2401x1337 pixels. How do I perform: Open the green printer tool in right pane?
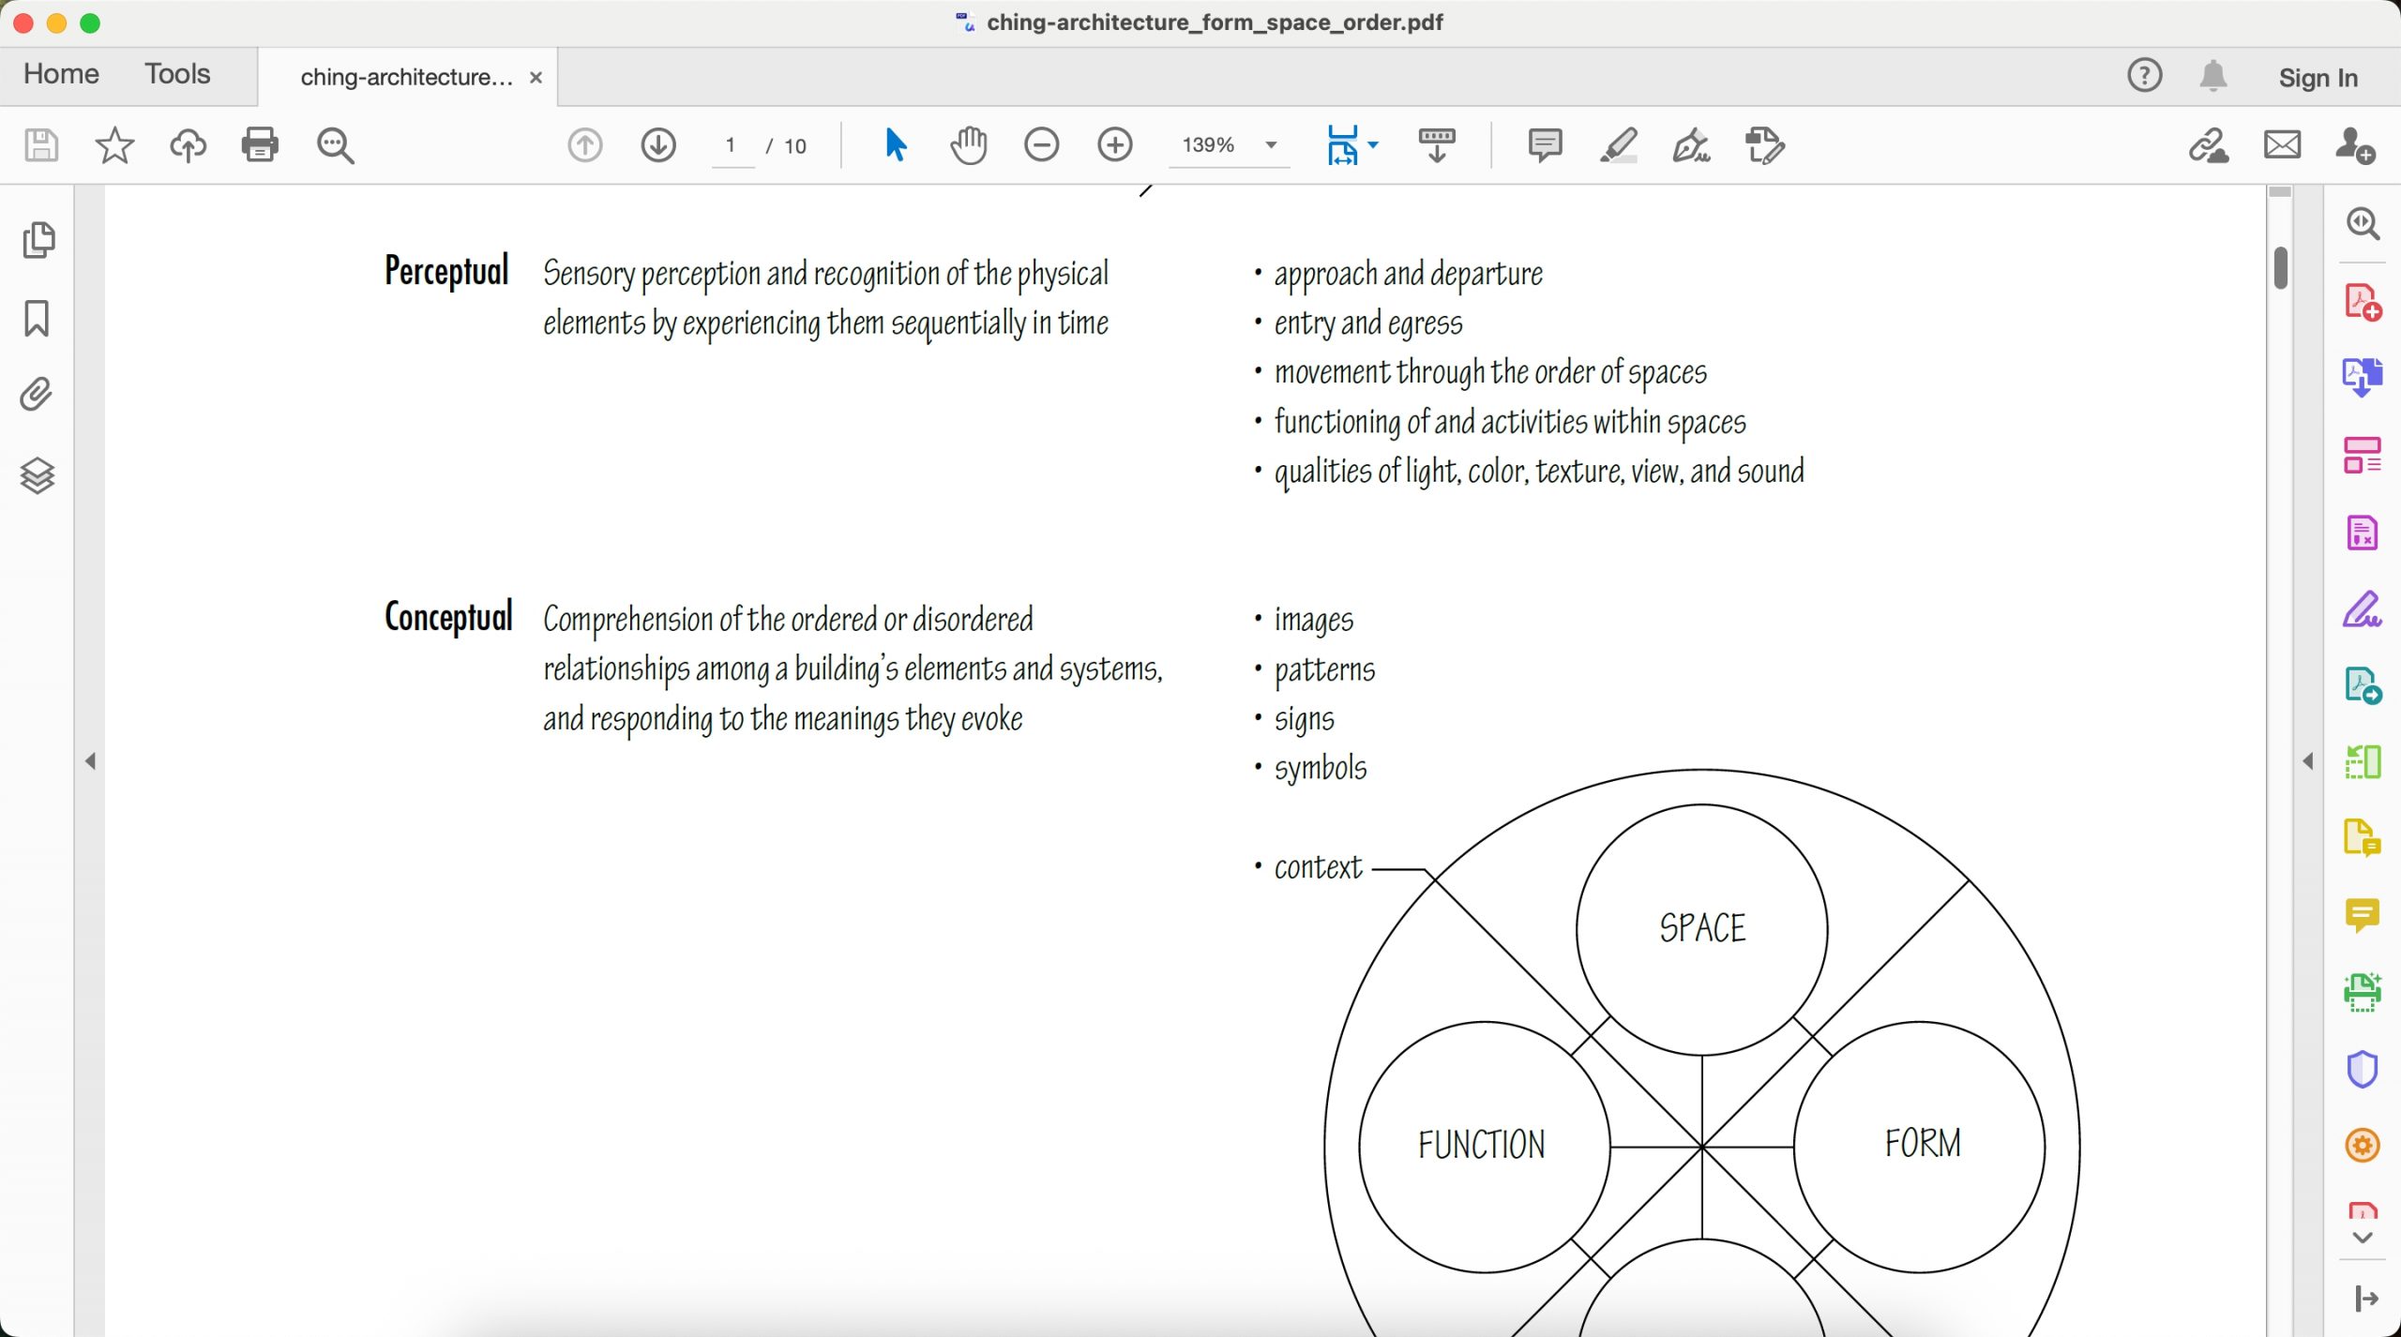pos(2363,992)
